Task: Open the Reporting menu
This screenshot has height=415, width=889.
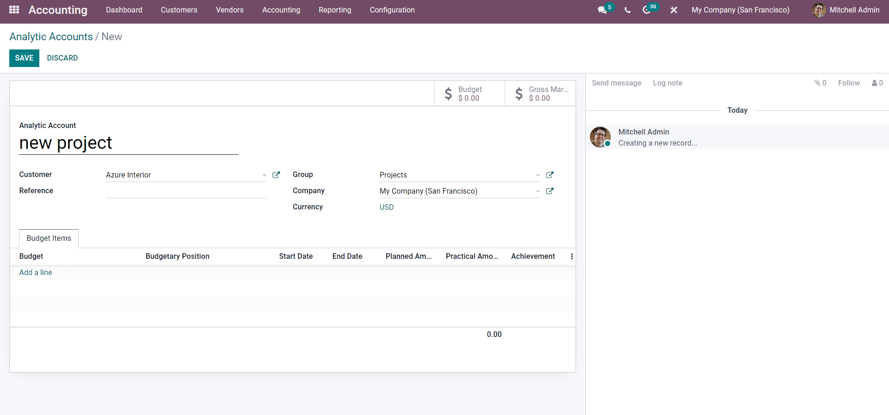Action: (334, 10)
